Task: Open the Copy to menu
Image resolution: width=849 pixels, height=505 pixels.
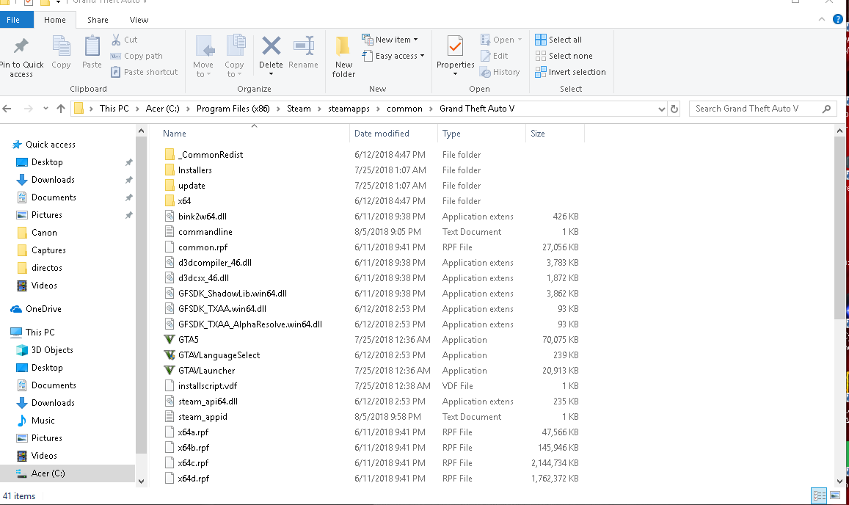Action: point(235,57)
